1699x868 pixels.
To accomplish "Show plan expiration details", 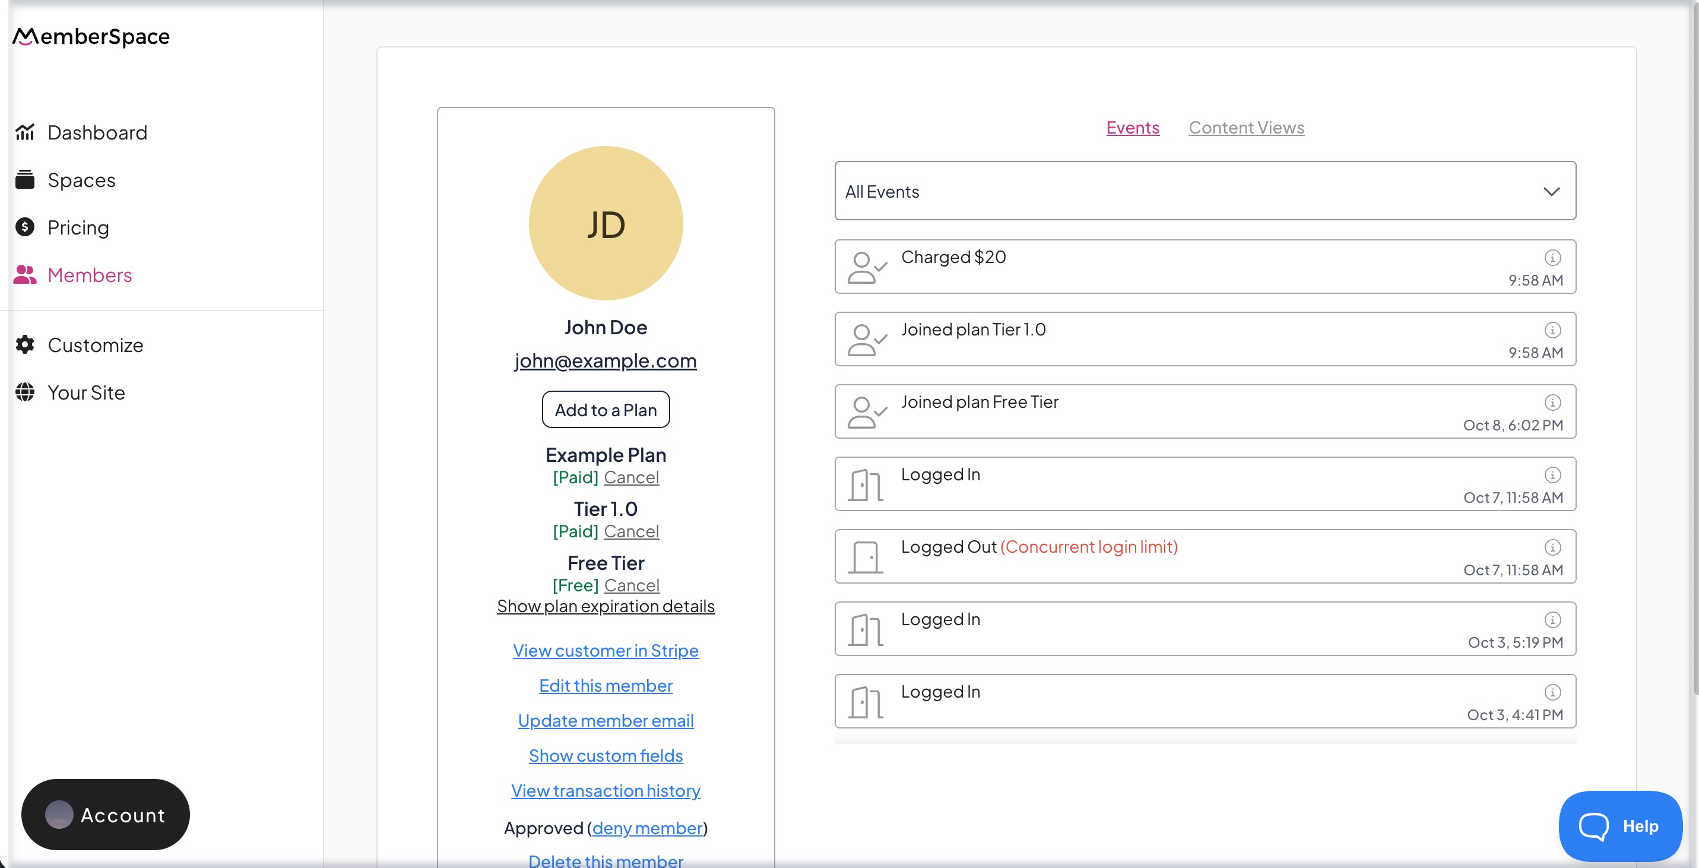I will tap(605, 606).
